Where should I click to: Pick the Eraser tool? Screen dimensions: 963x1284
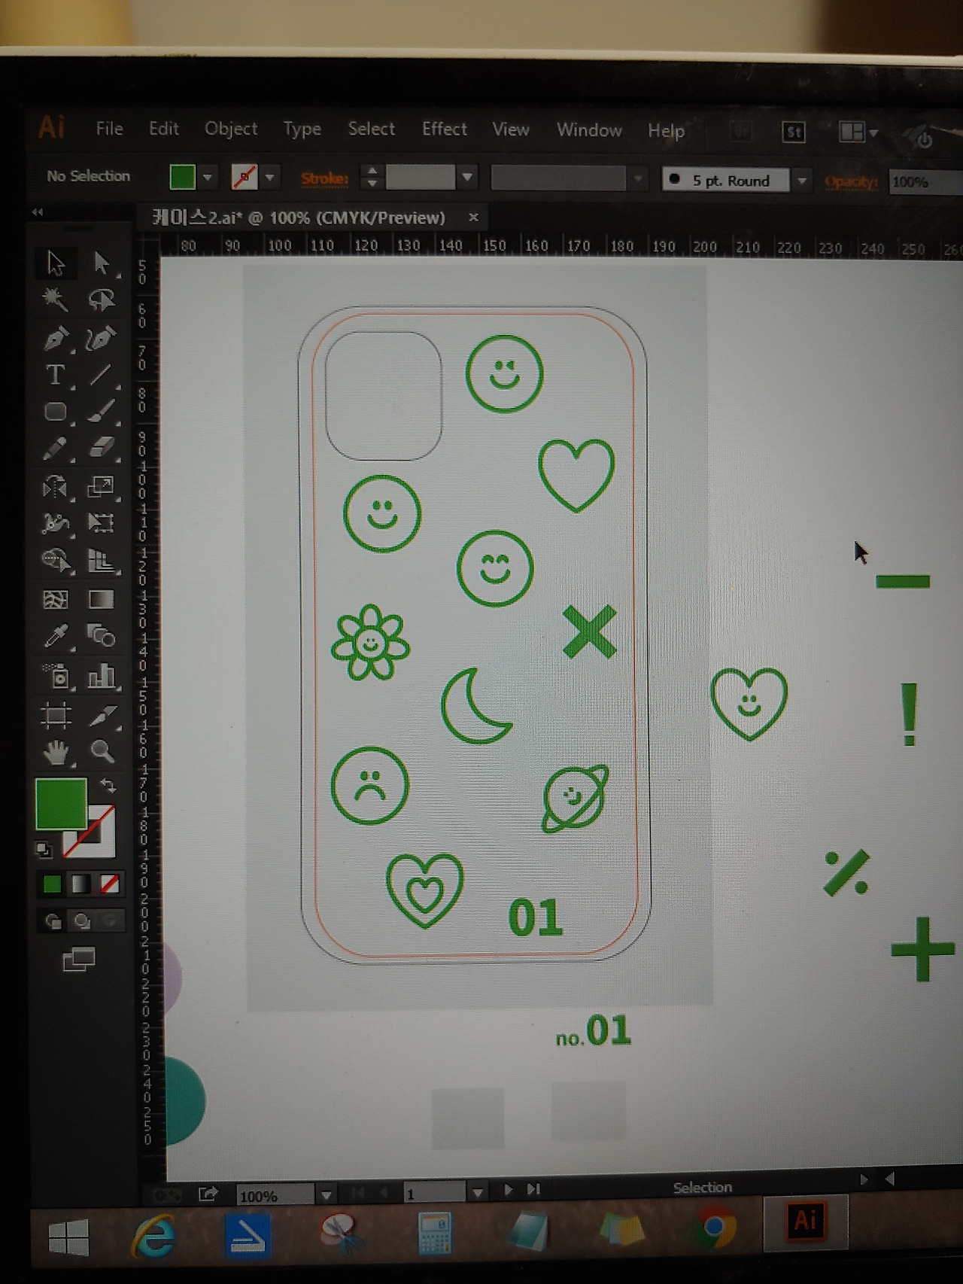click(x=102, y=449)
